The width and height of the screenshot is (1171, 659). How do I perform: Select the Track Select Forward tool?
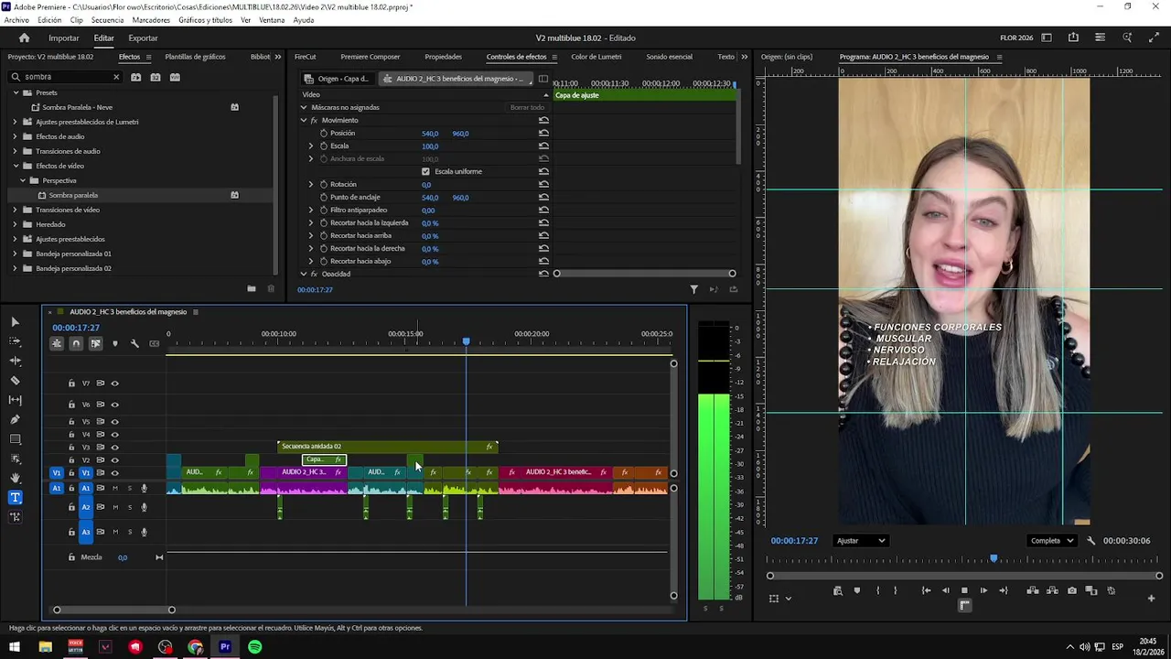point(15,341)
